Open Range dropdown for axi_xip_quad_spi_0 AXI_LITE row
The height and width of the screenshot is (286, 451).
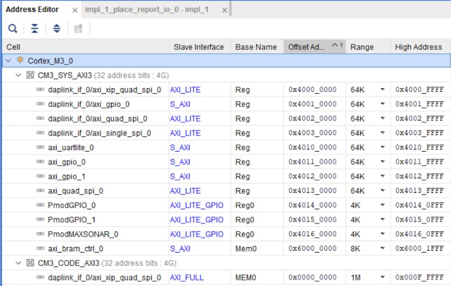[x=383, y=89]
